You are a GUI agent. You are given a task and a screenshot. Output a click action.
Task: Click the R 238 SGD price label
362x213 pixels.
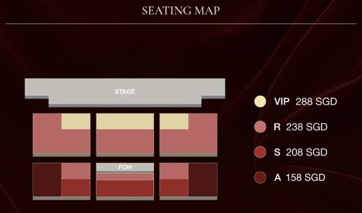[301, 127]
